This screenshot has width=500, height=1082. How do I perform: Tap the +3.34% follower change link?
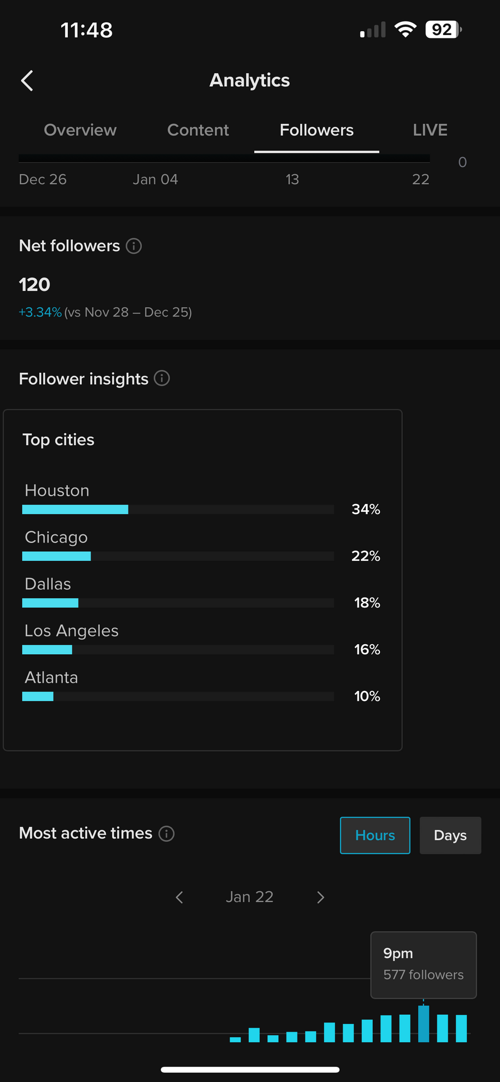40,312
